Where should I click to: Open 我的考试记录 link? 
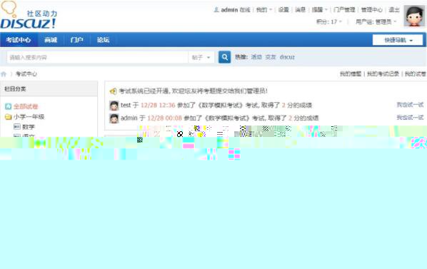383,73
